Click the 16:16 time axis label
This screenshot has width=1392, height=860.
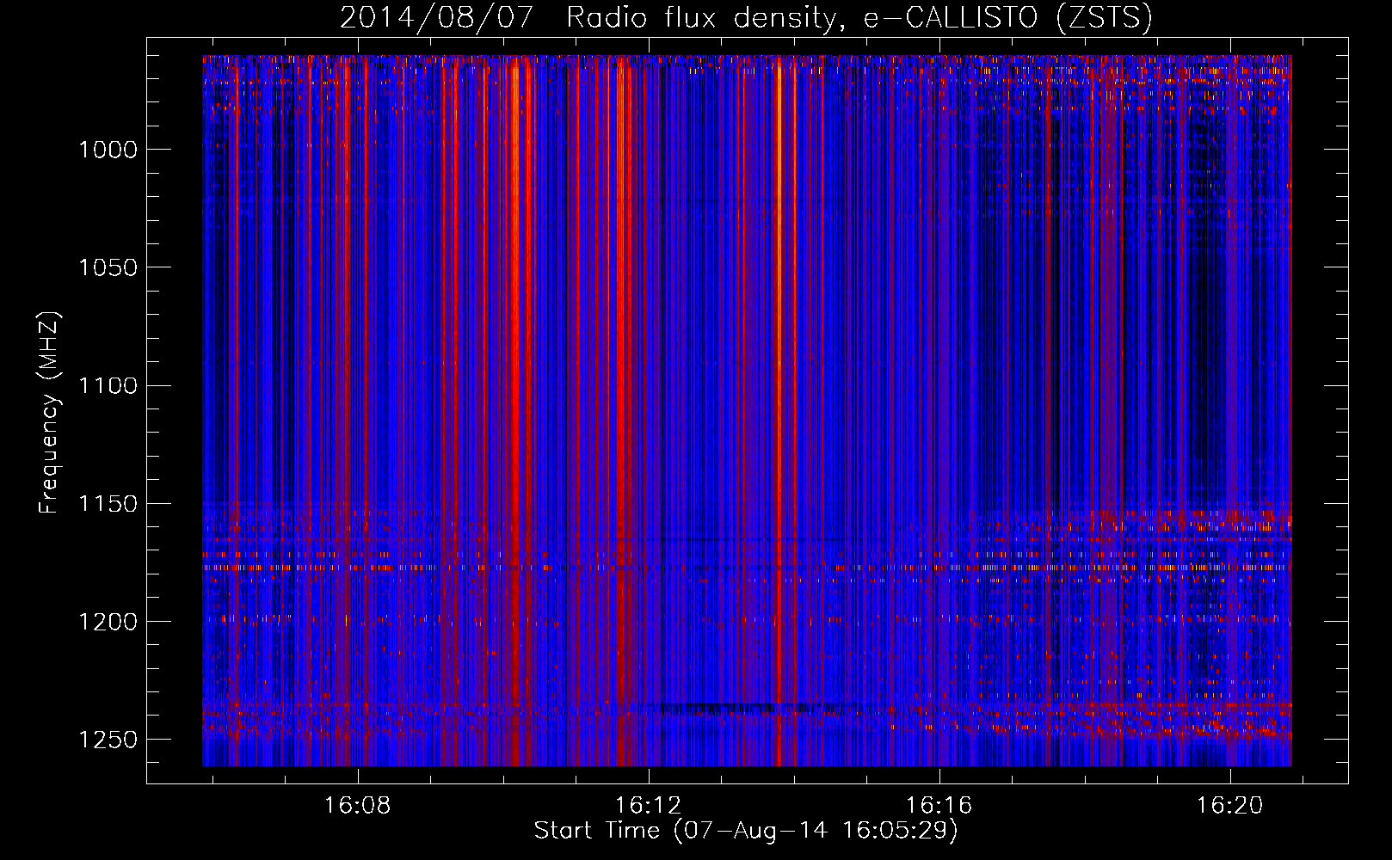939,805
